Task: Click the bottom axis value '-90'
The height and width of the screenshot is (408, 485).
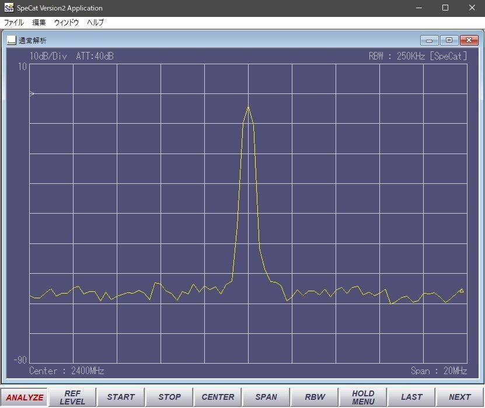Action: coord(20,360)
